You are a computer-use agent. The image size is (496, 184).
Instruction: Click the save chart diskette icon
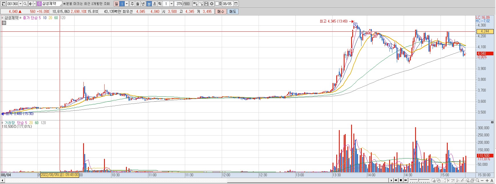pos(206,4)
